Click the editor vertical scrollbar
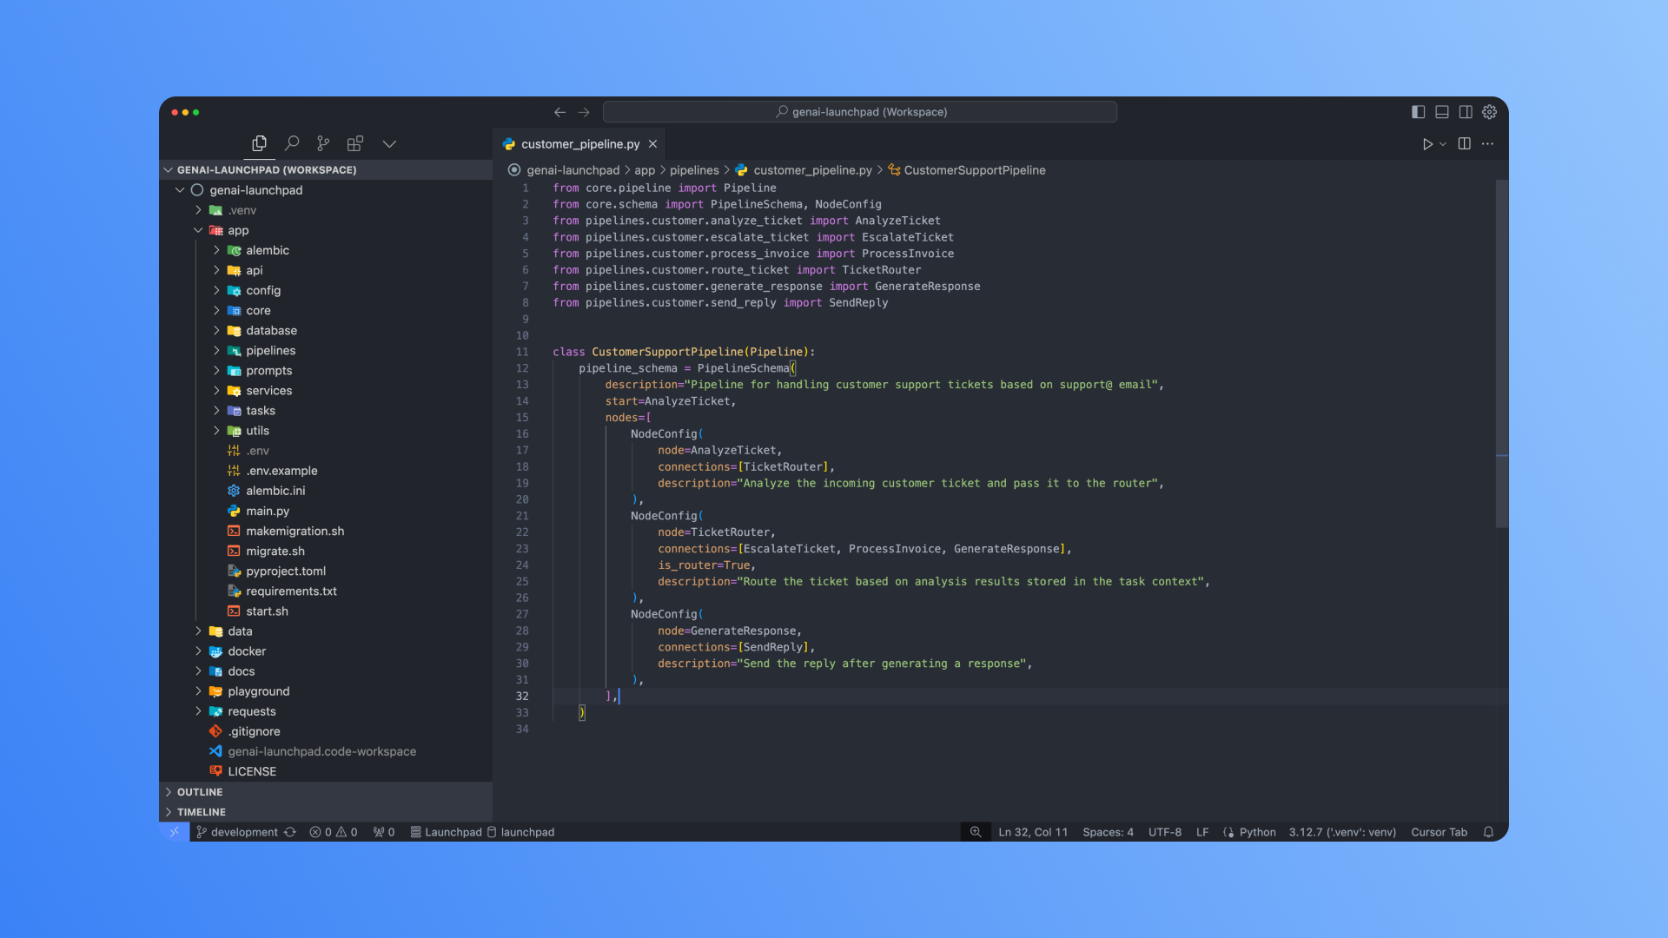Viewport: 1668px width, 938px height. click(x=1501, y=347)
